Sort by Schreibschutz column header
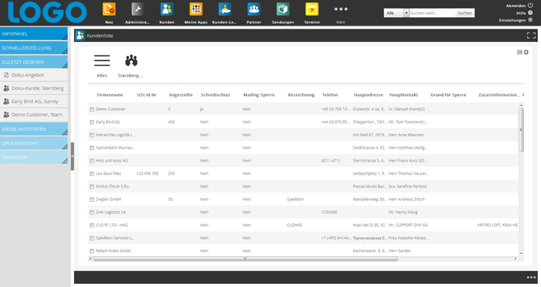Screen dimensions: 541x287 [x=216, y=94]
